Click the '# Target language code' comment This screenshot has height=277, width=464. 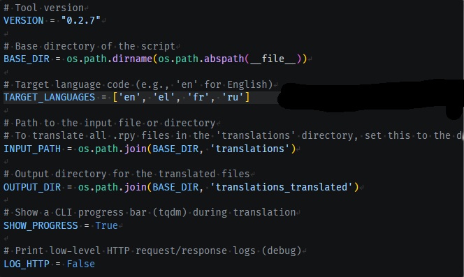(138, 84)
